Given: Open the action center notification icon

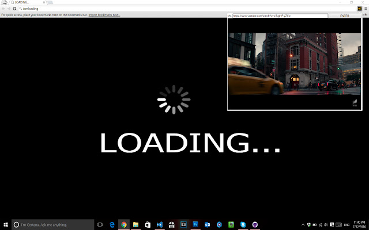Looking at the screenshot, I should (332, 225).
